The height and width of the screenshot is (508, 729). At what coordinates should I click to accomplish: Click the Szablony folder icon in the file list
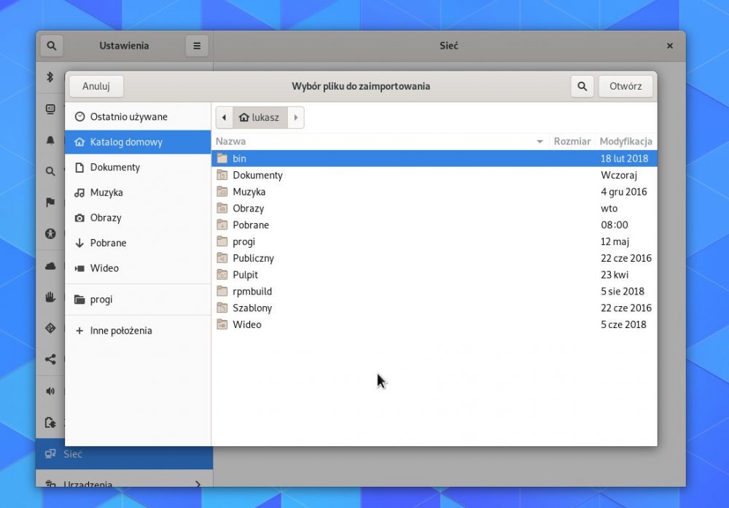(x=222, y=308)
